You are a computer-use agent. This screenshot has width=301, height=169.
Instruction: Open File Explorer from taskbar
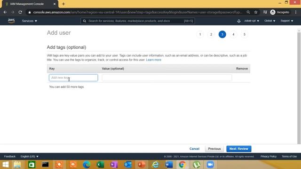17,165
